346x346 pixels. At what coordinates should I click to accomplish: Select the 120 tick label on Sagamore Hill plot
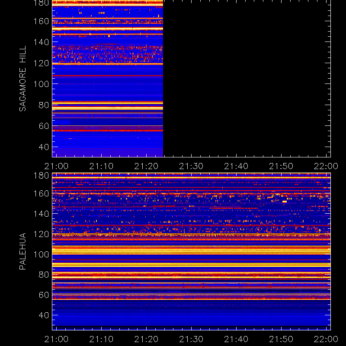[x=41, y=63]
